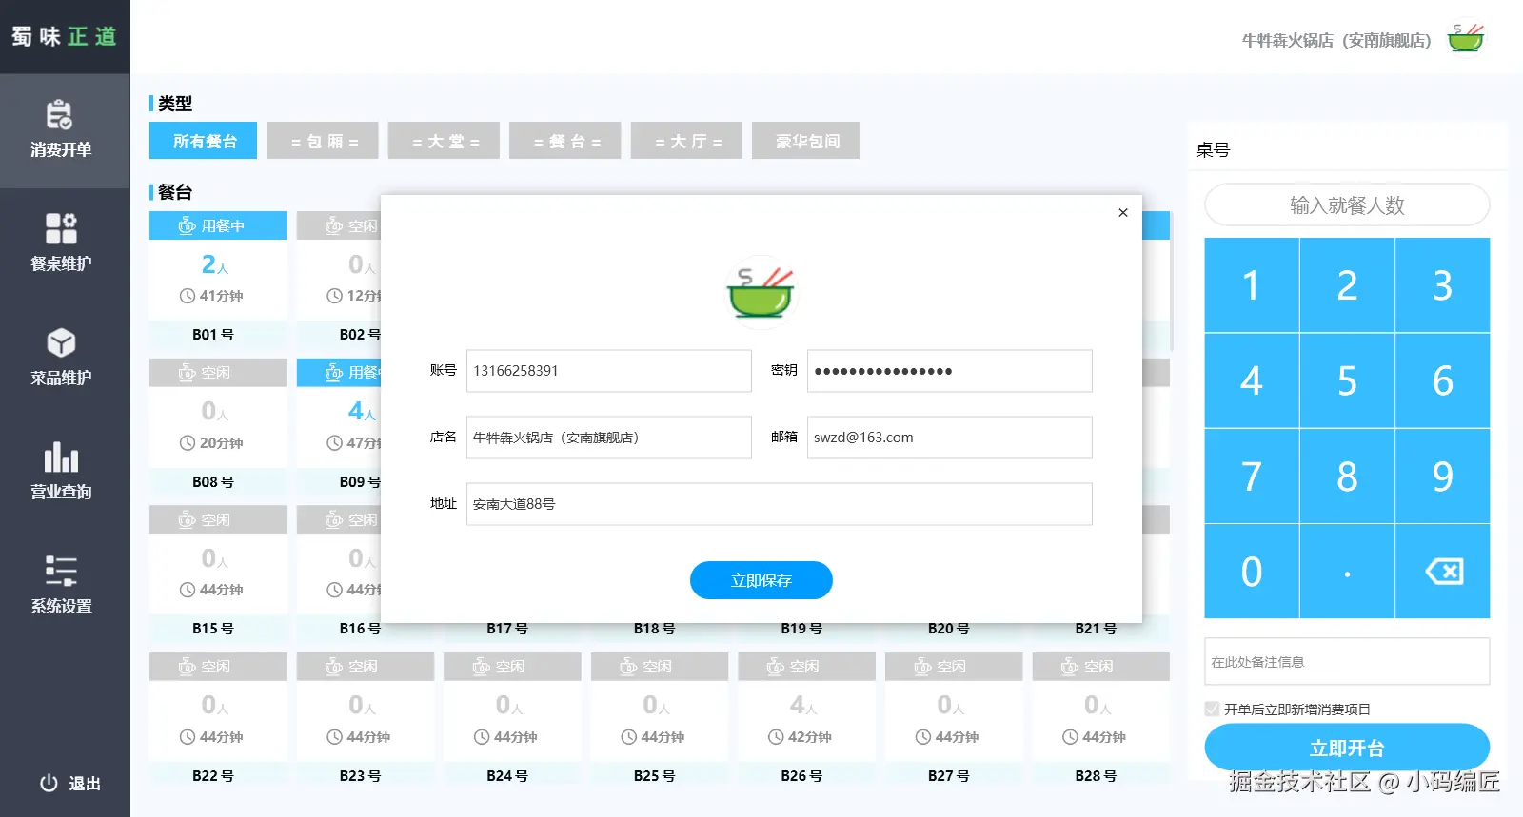This screenshot has height=817, width=1523.
Task: Tap keypad number 1
Action: (x=1252, y=285)
